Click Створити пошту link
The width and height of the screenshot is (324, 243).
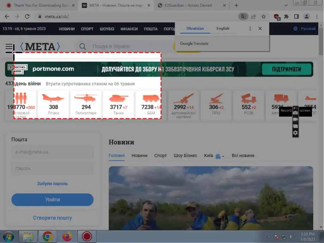(x=53, y=218)
